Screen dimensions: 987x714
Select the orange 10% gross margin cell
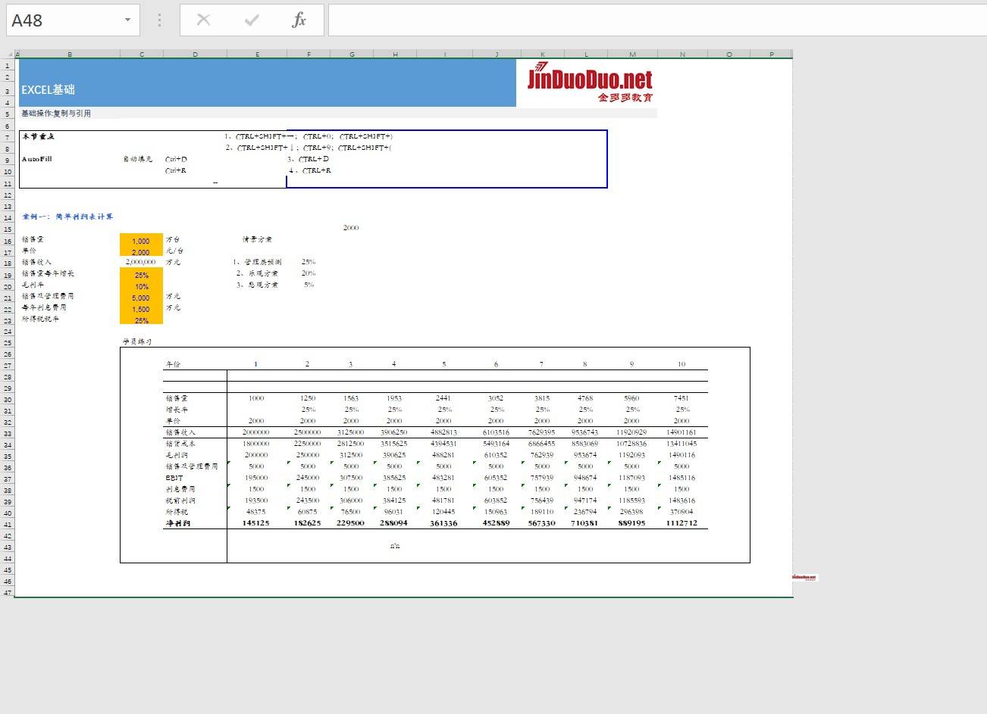pos(141,286)
